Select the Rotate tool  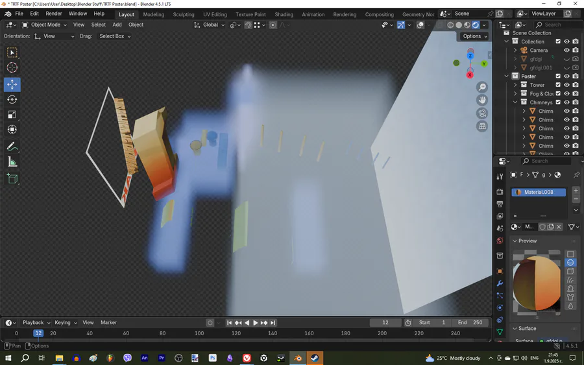coord(12,100)
